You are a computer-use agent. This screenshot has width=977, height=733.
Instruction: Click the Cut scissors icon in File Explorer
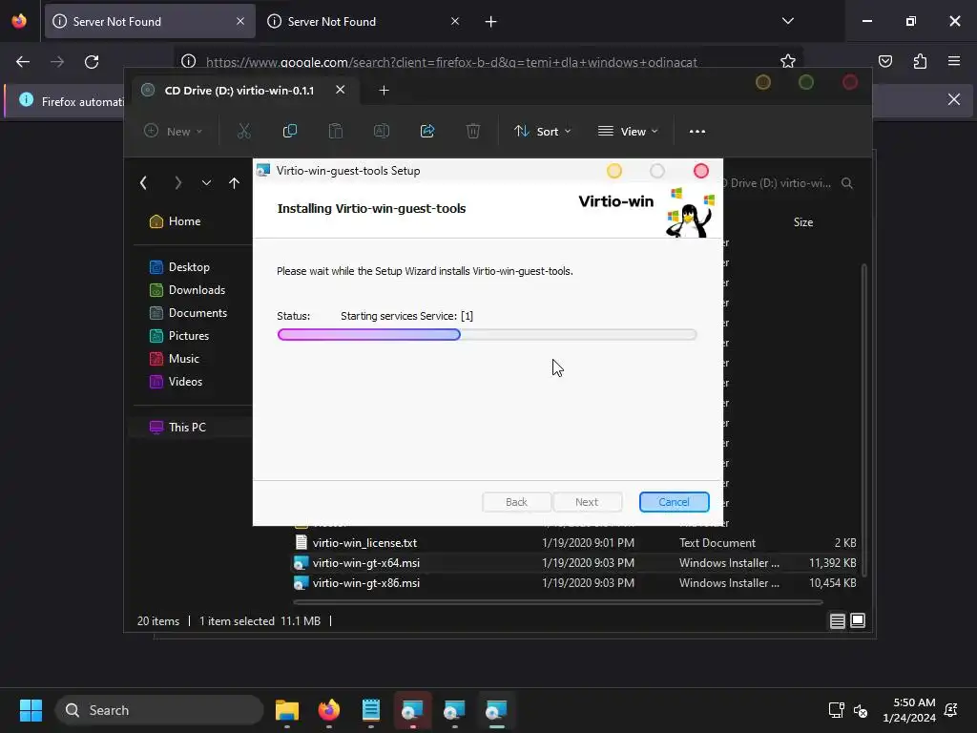click(243, 131)
